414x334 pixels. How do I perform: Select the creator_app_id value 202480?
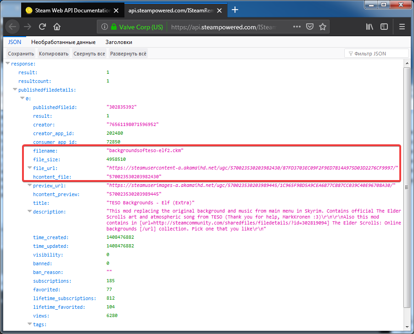tap(115, 133)
